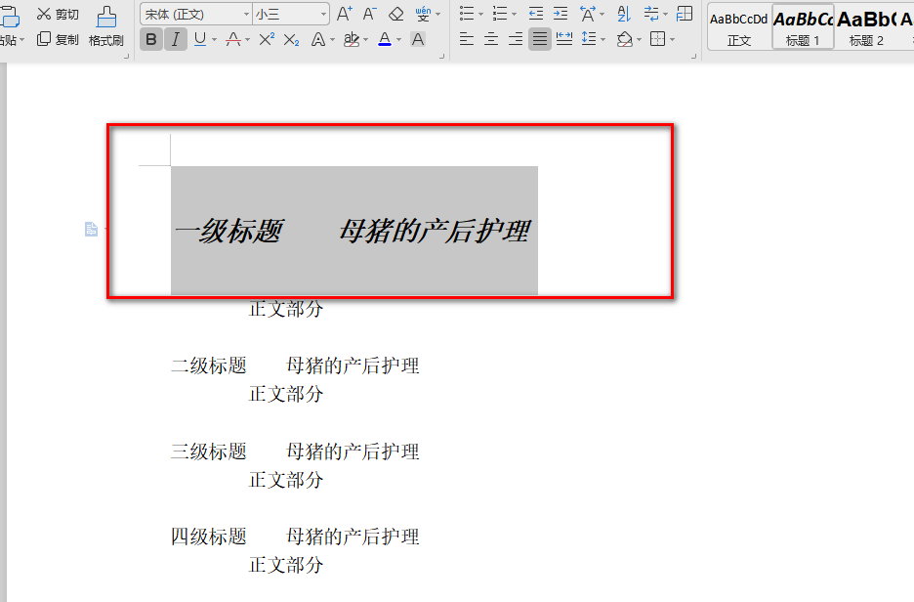
Task: Expand the font color dropdown arrow
Action: [x=398, y=40]
